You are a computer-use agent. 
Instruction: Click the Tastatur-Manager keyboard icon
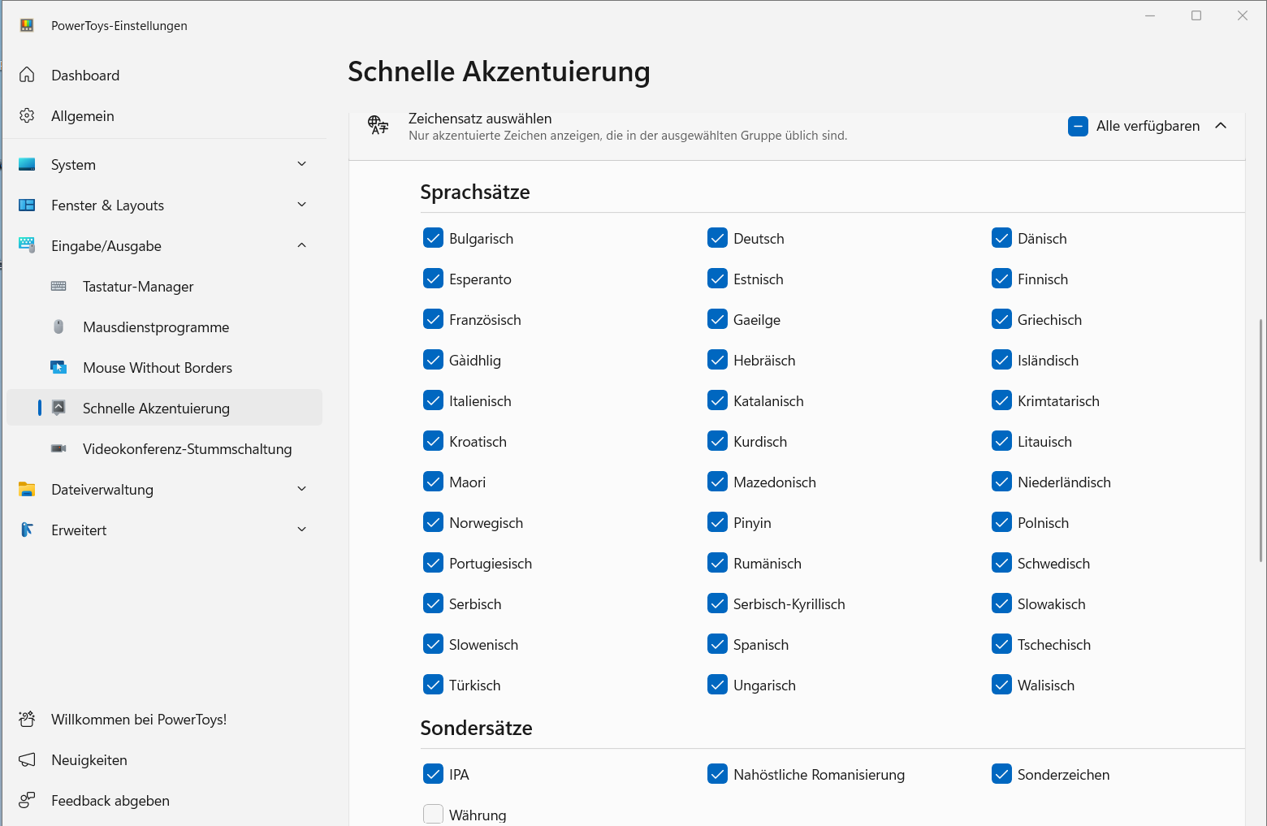[58, 287]
